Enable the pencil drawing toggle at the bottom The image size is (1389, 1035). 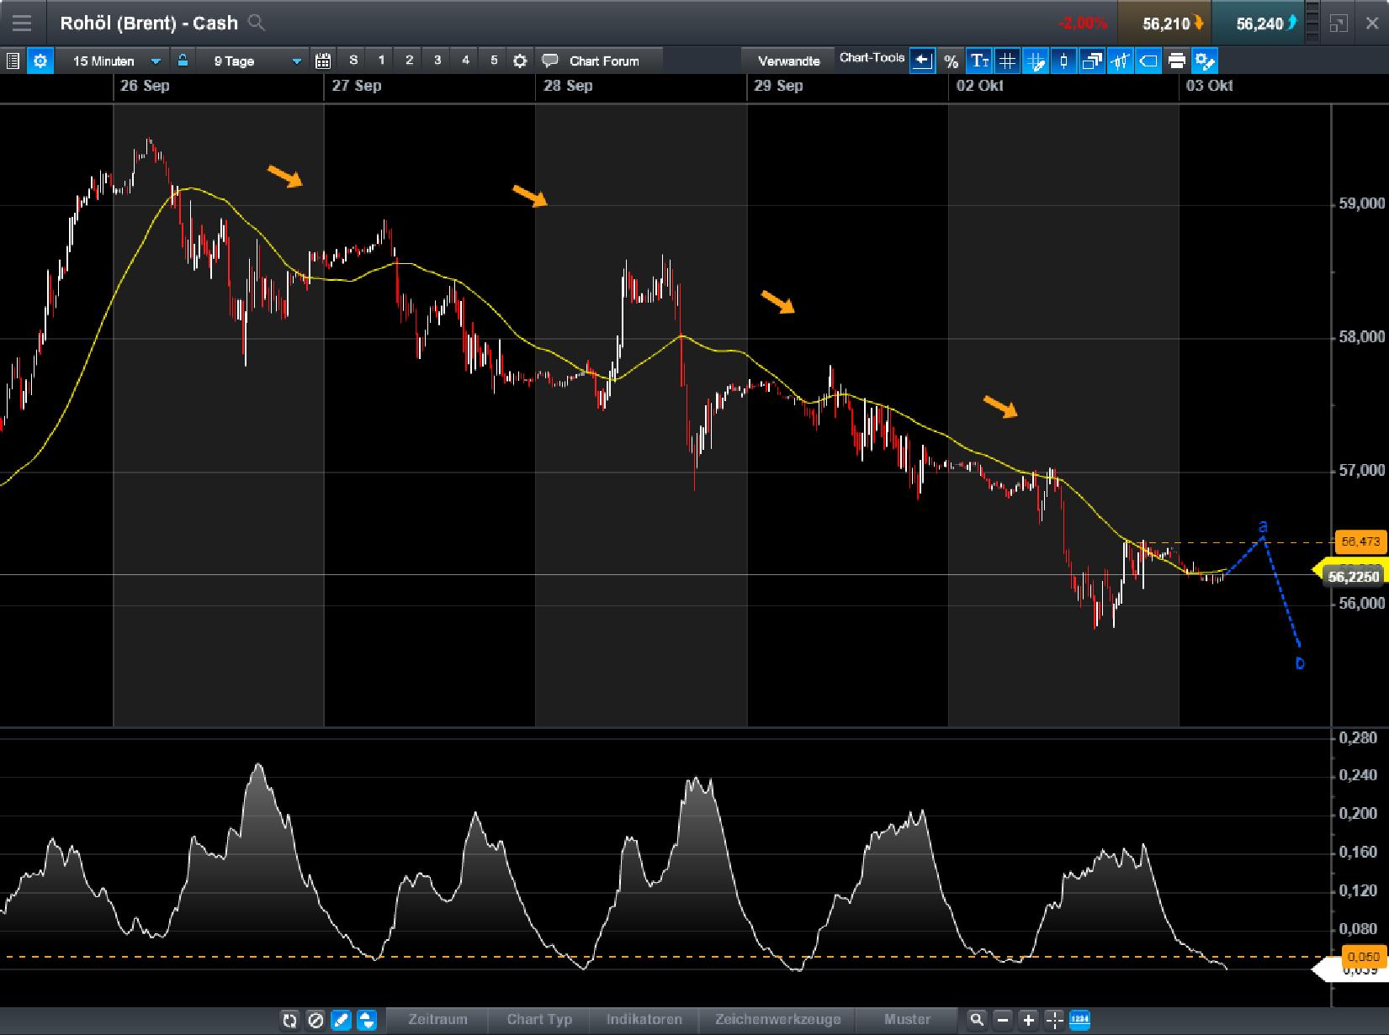(341, 1020)
